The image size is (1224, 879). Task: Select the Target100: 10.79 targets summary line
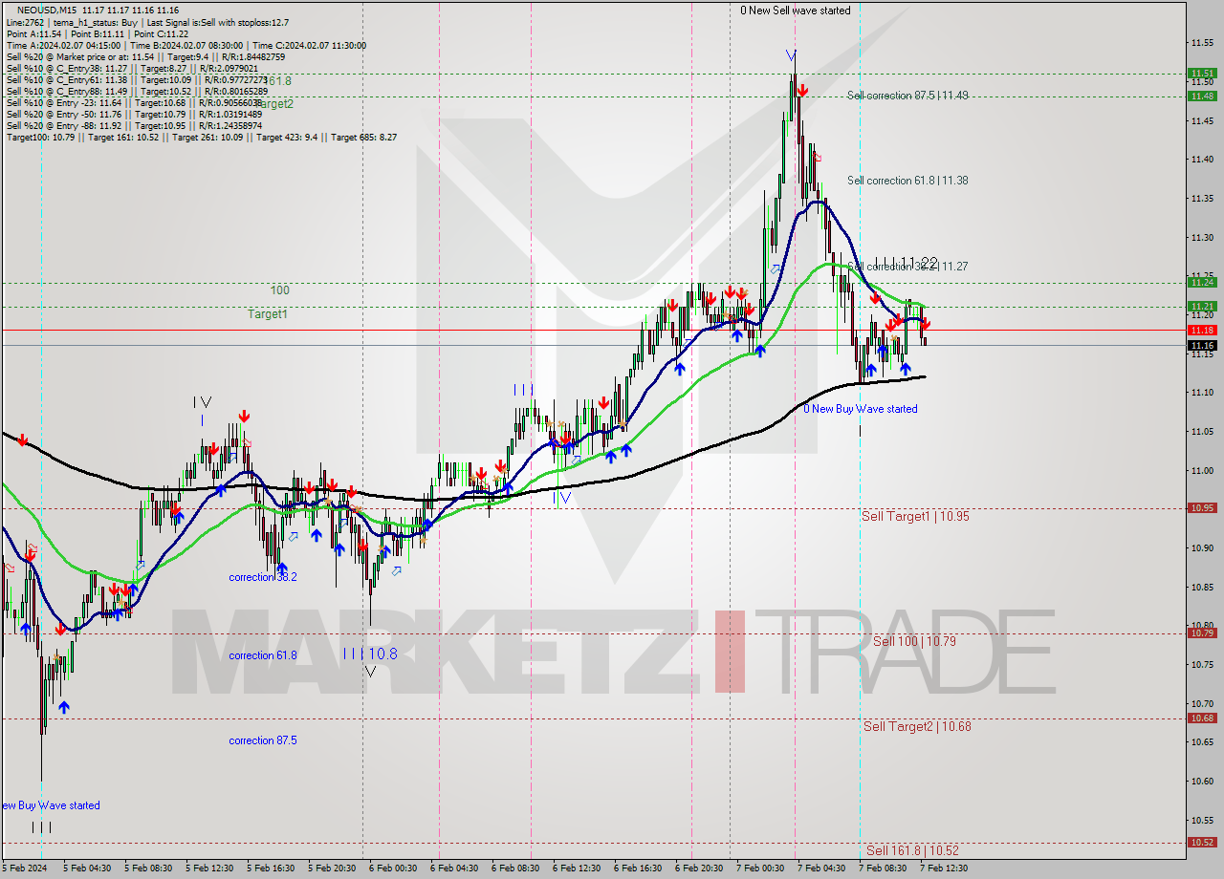point(201,137)
